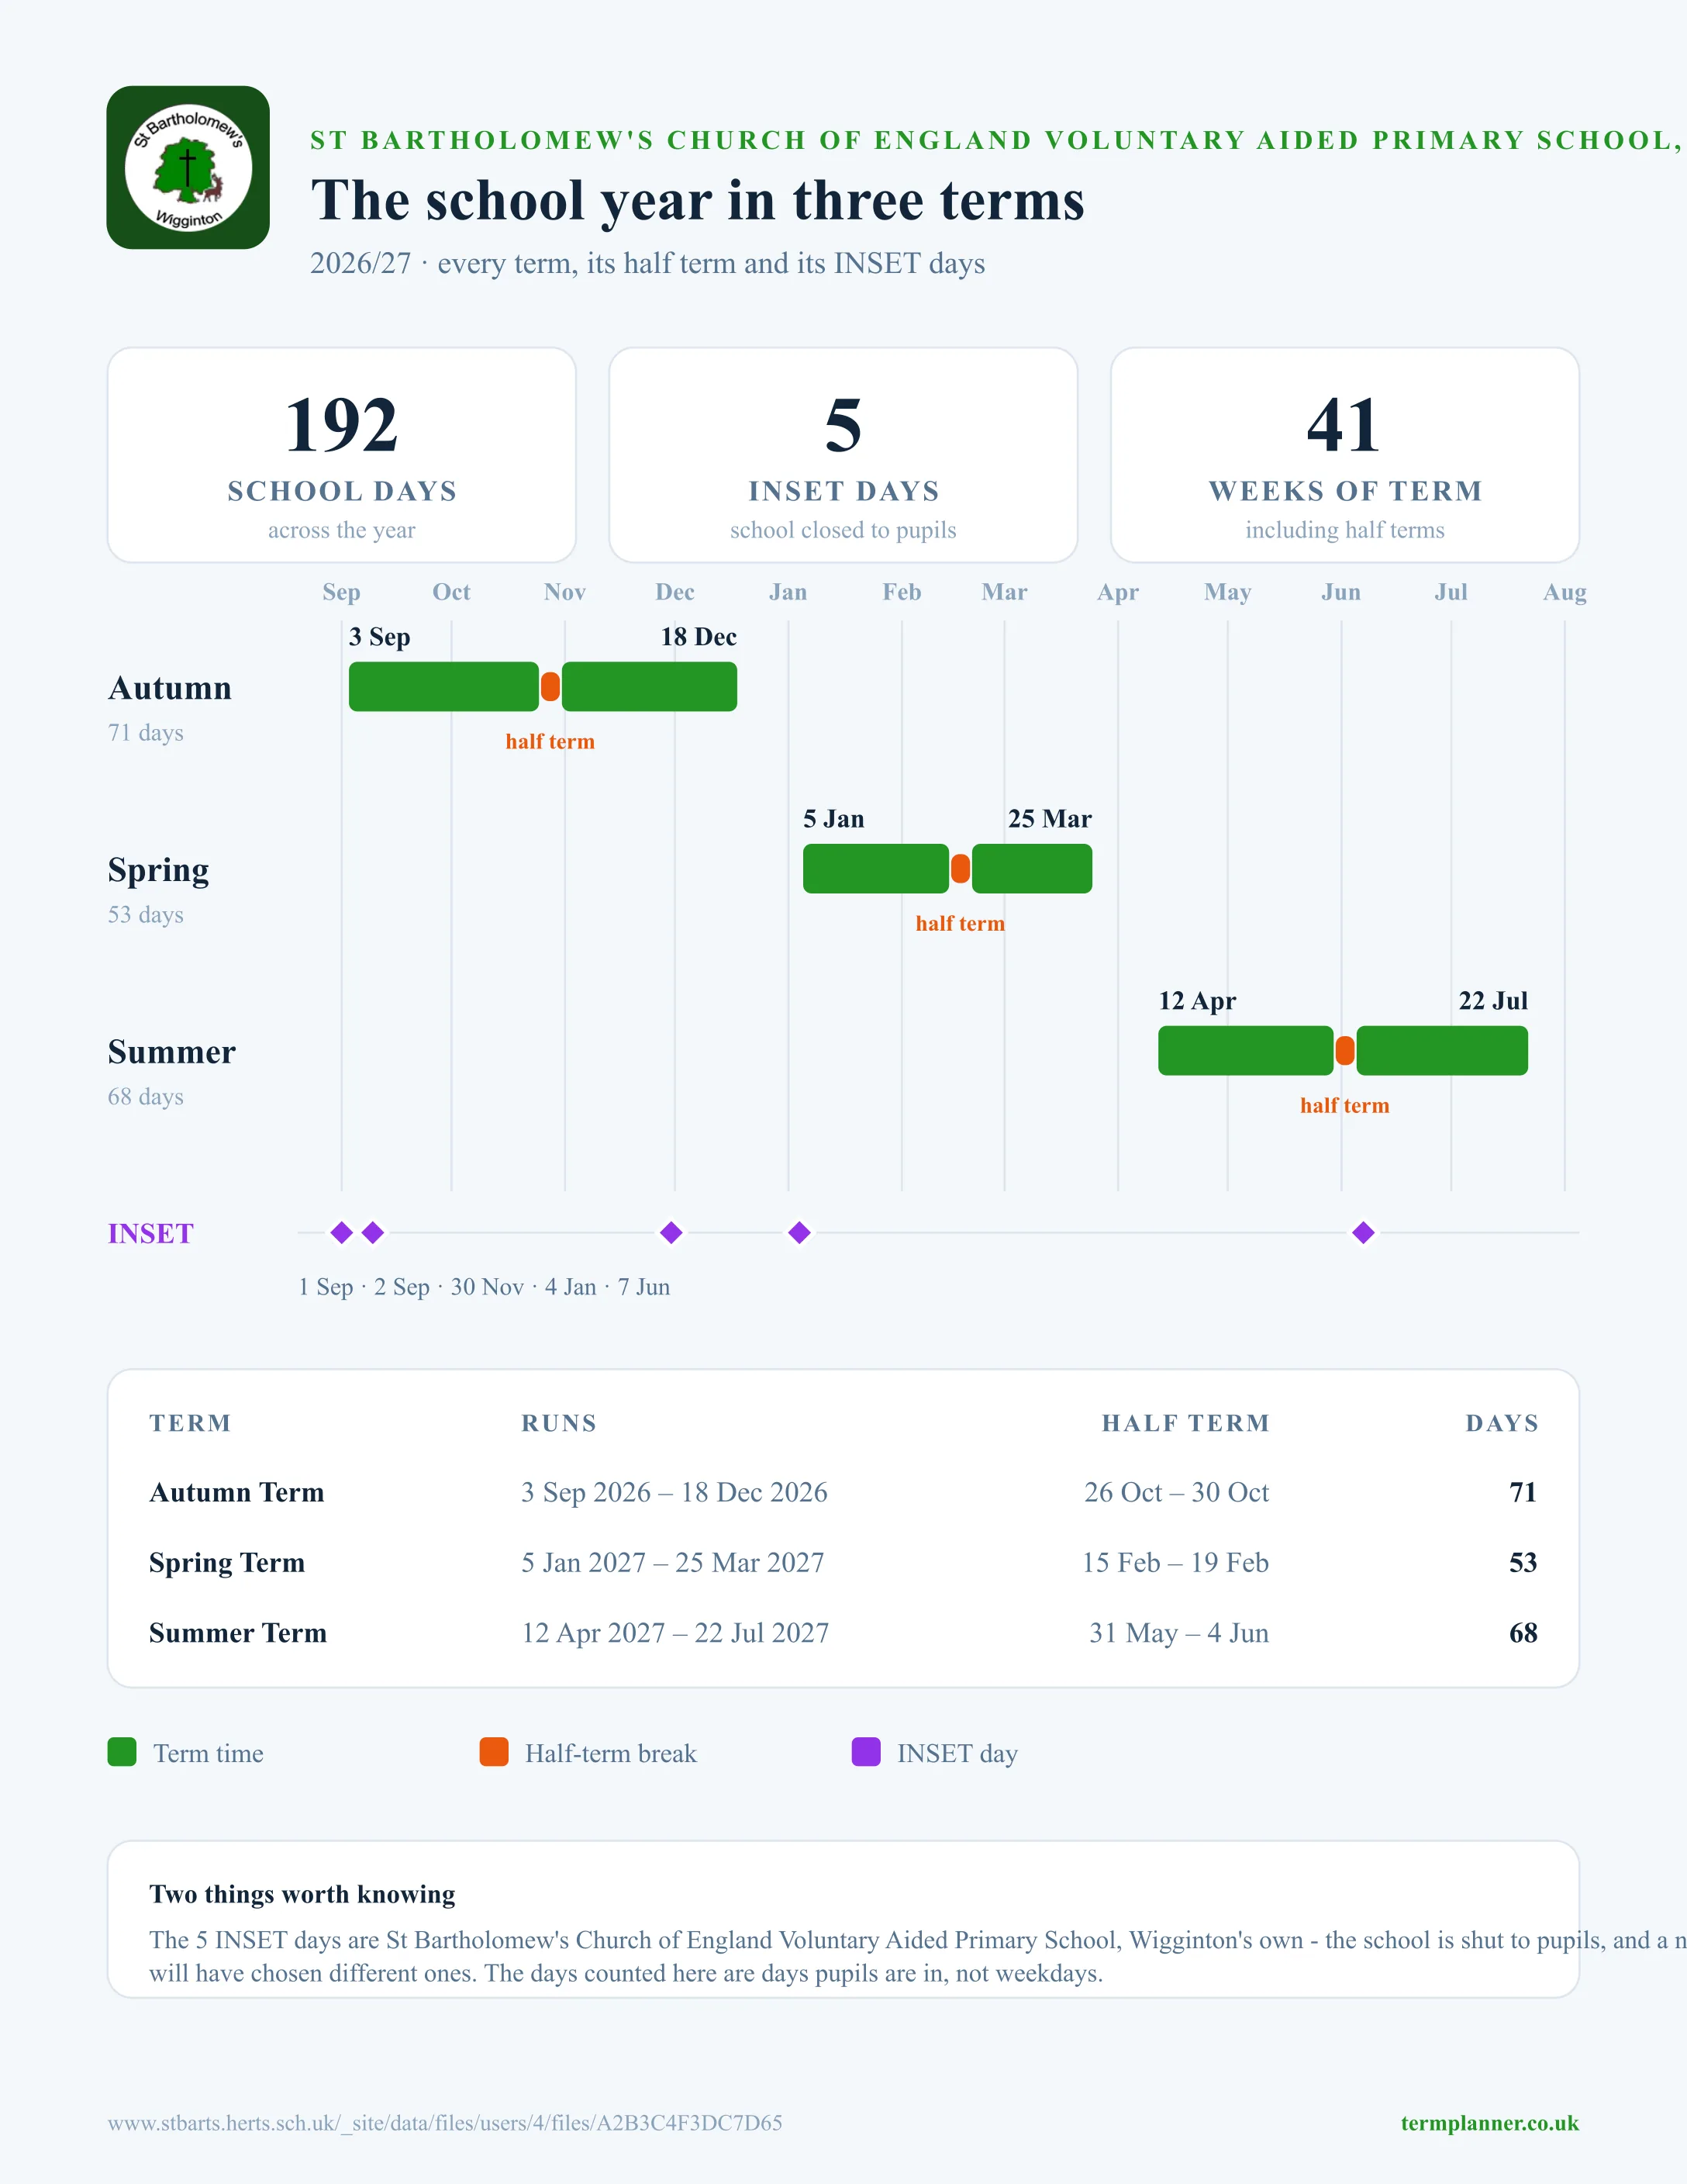
Task: Click the Summer Term row in table
Action: pos(843,1633)
